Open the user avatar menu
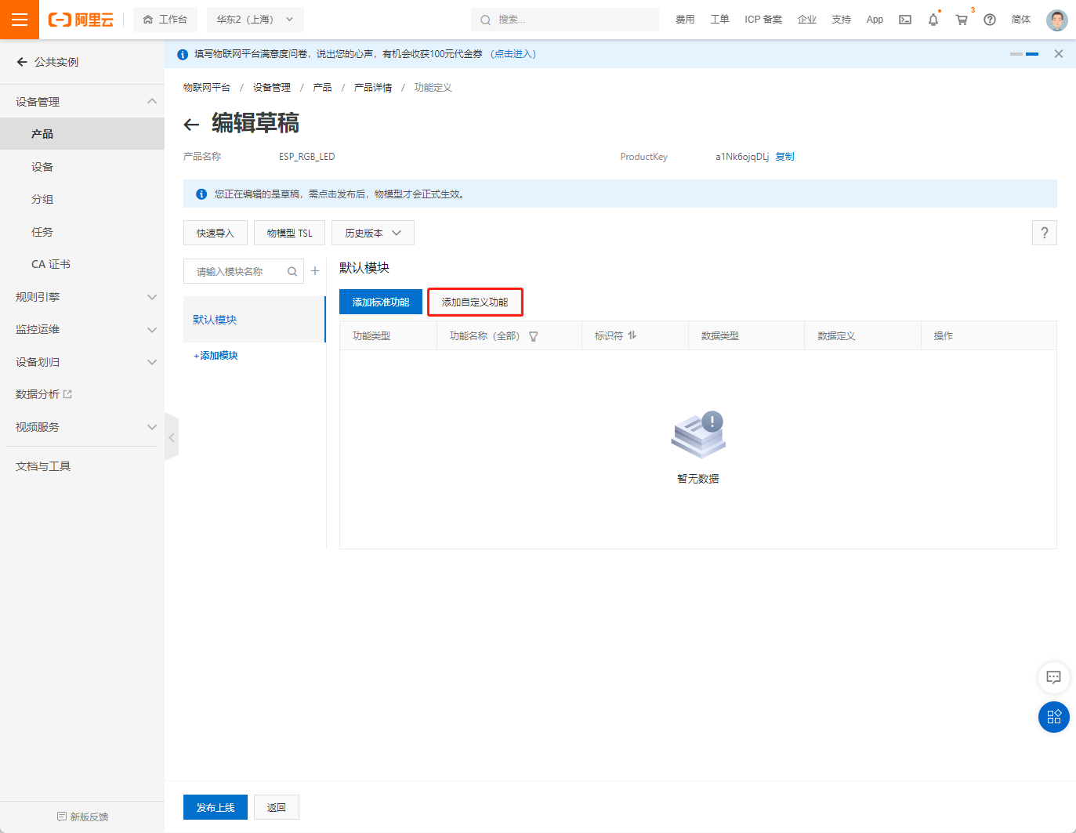This screenshot has height=833, width=1076. [1057, 20]
